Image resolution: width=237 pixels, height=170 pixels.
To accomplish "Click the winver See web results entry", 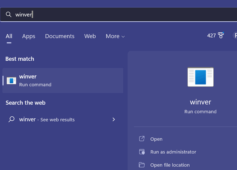I will [x=63, y=120].
